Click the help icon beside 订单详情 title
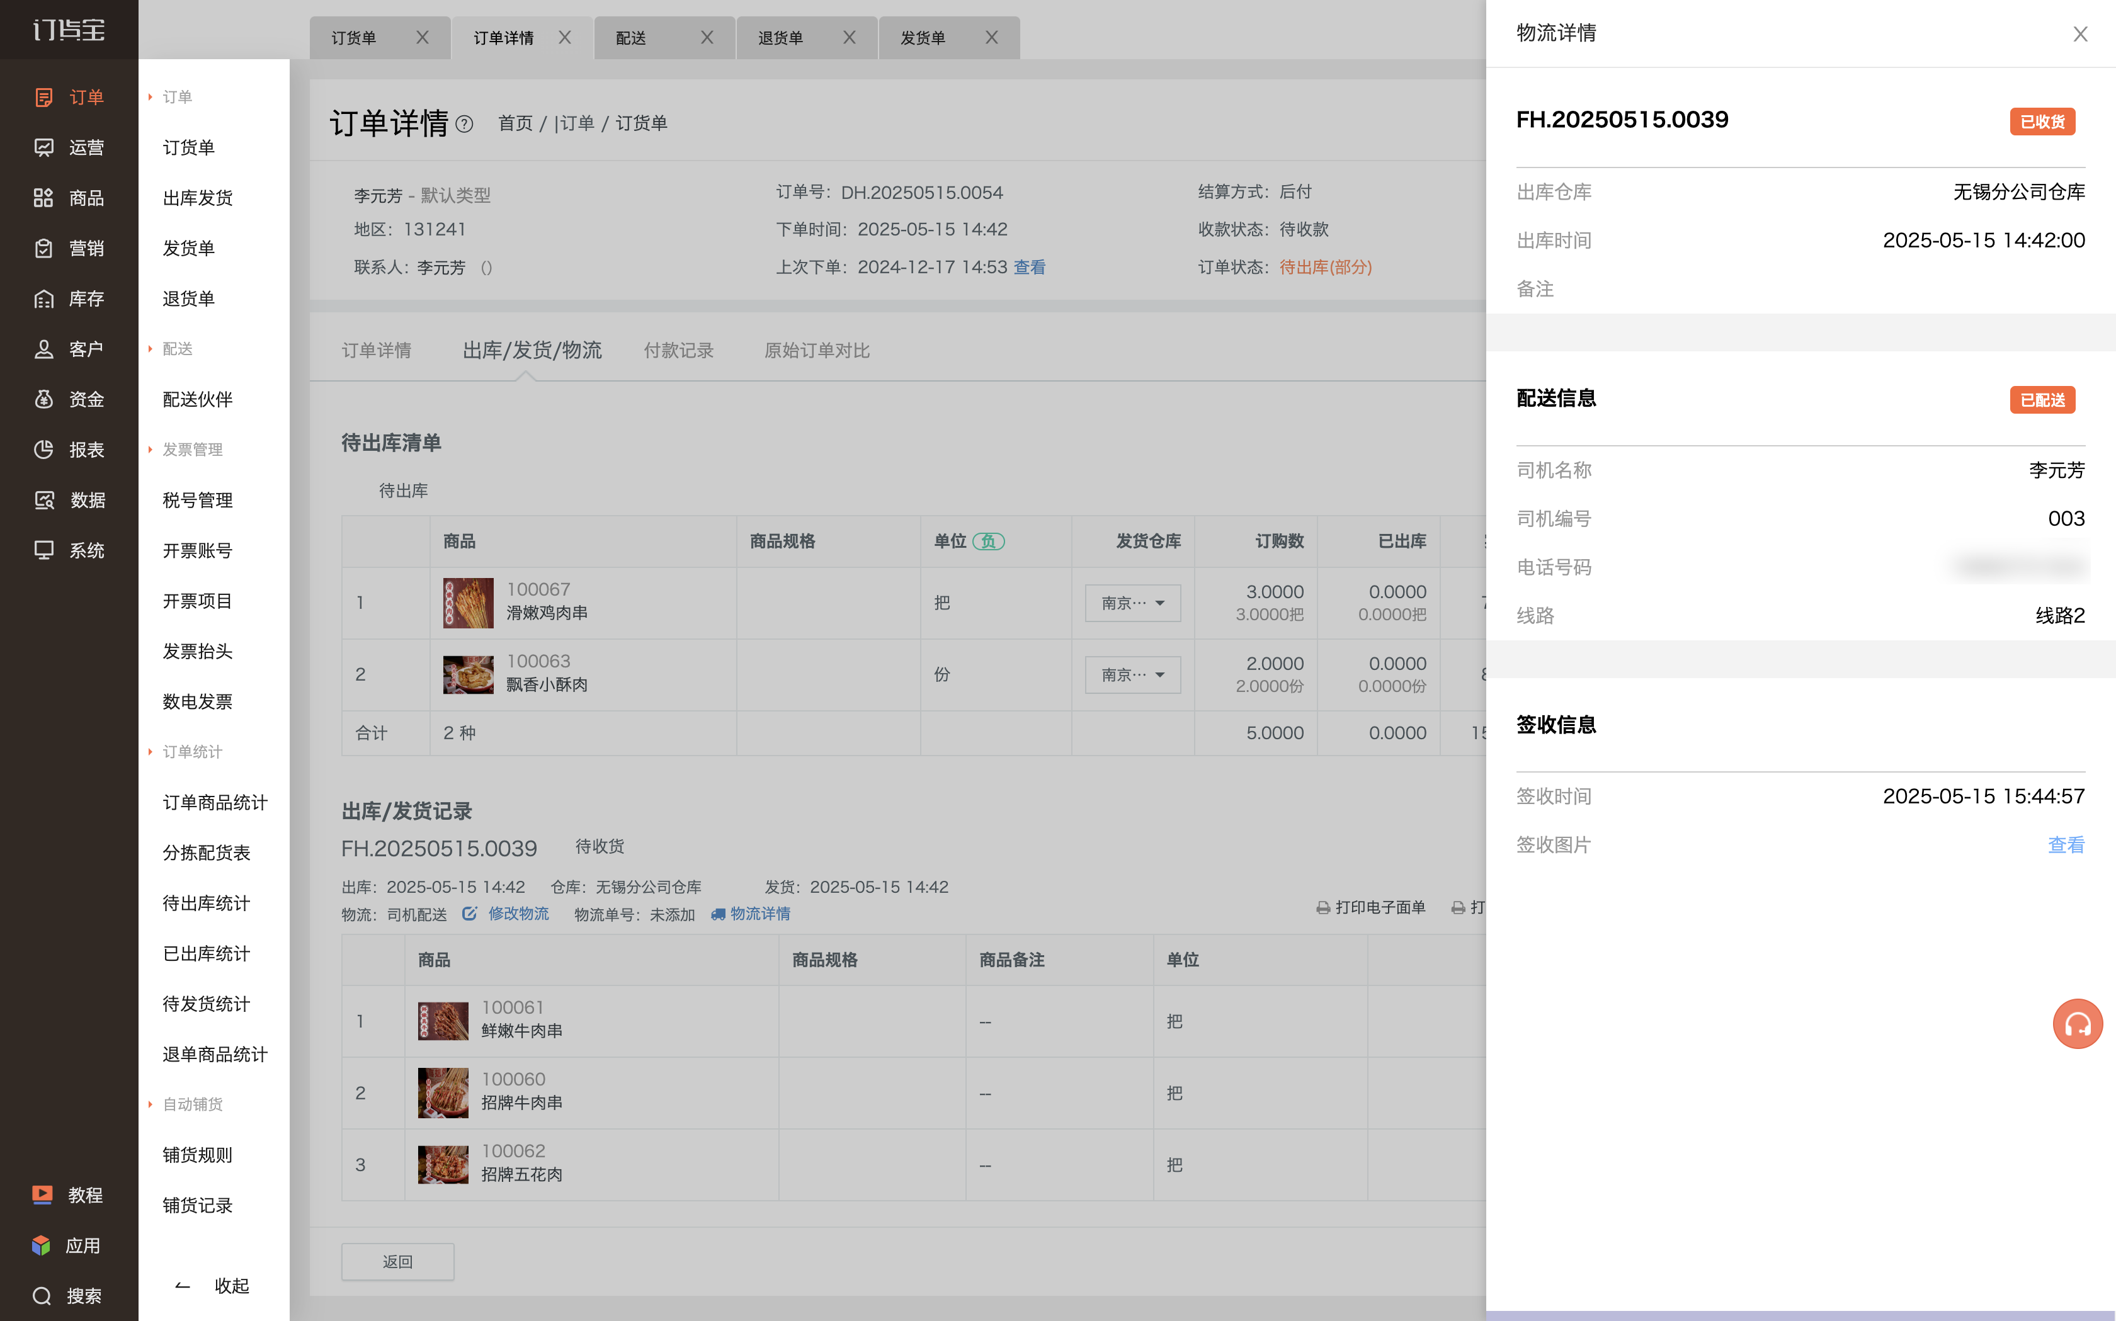The image size is (2116, 1321). (465, 124)
